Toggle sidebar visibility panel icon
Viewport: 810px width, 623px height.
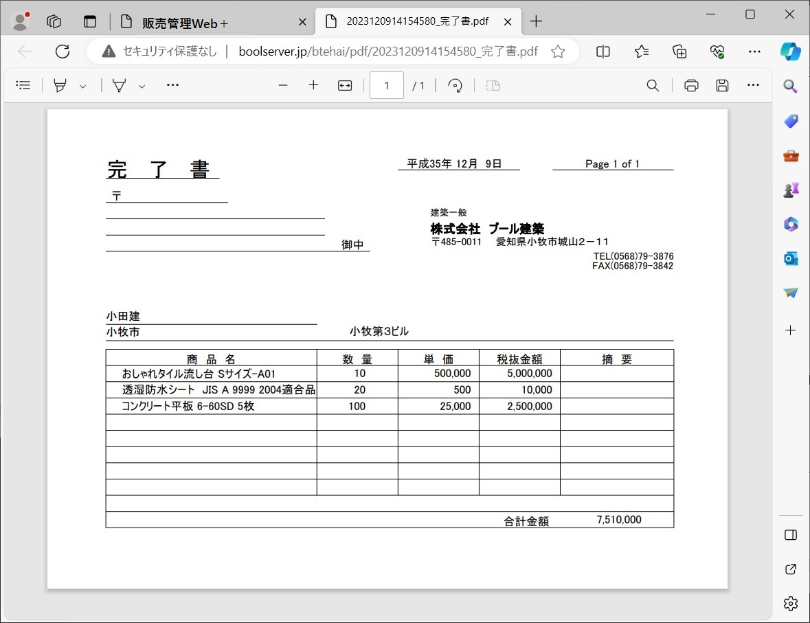790,534
